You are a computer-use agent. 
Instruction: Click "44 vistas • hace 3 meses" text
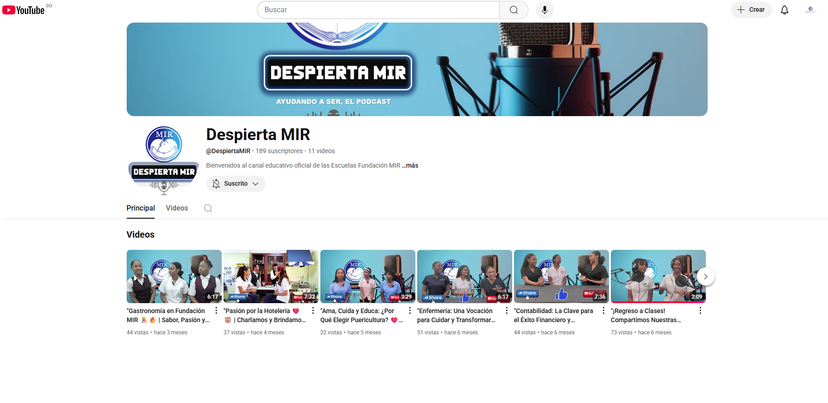157,333
